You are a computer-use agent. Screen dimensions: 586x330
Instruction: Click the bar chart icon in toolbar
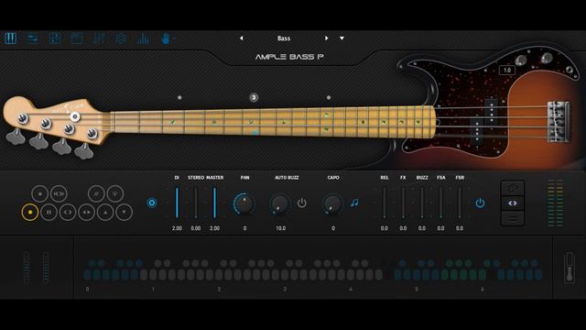click(143, 38)
